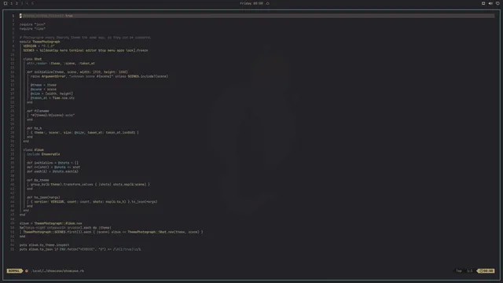Switch to workspace 3
This screenshot has height=283, width=503.
[22, 3]
